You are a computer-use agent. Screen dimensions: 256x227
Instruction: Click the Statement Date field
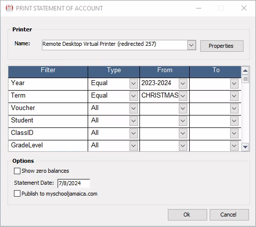pyautogui.click(x=74, y=183)
